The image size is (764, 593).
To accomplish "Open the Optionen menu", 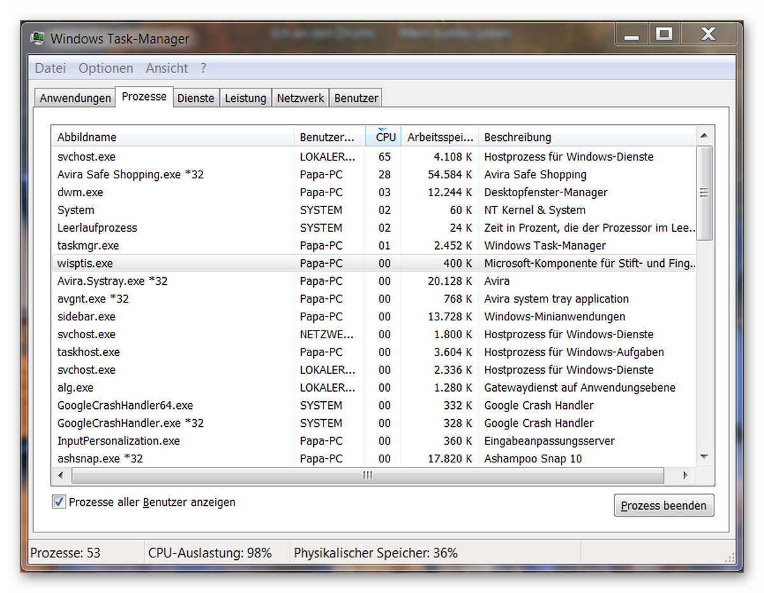I will click(x=106, y=68).
